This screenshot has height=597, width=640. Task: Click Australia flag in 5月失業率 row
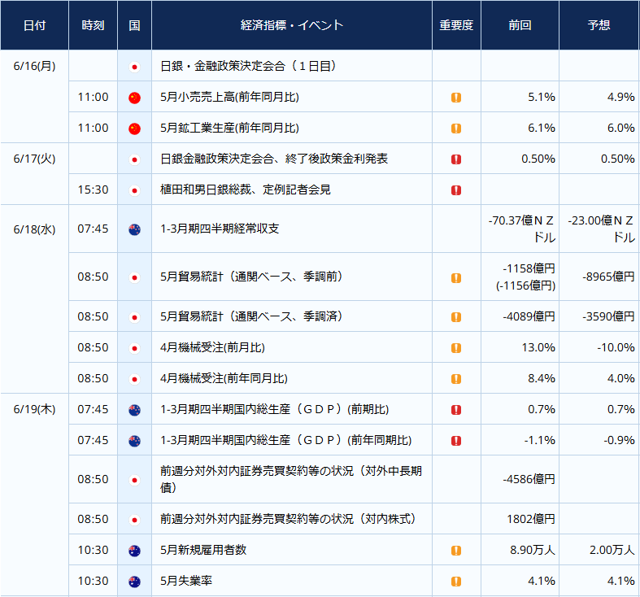coord(134,582)
